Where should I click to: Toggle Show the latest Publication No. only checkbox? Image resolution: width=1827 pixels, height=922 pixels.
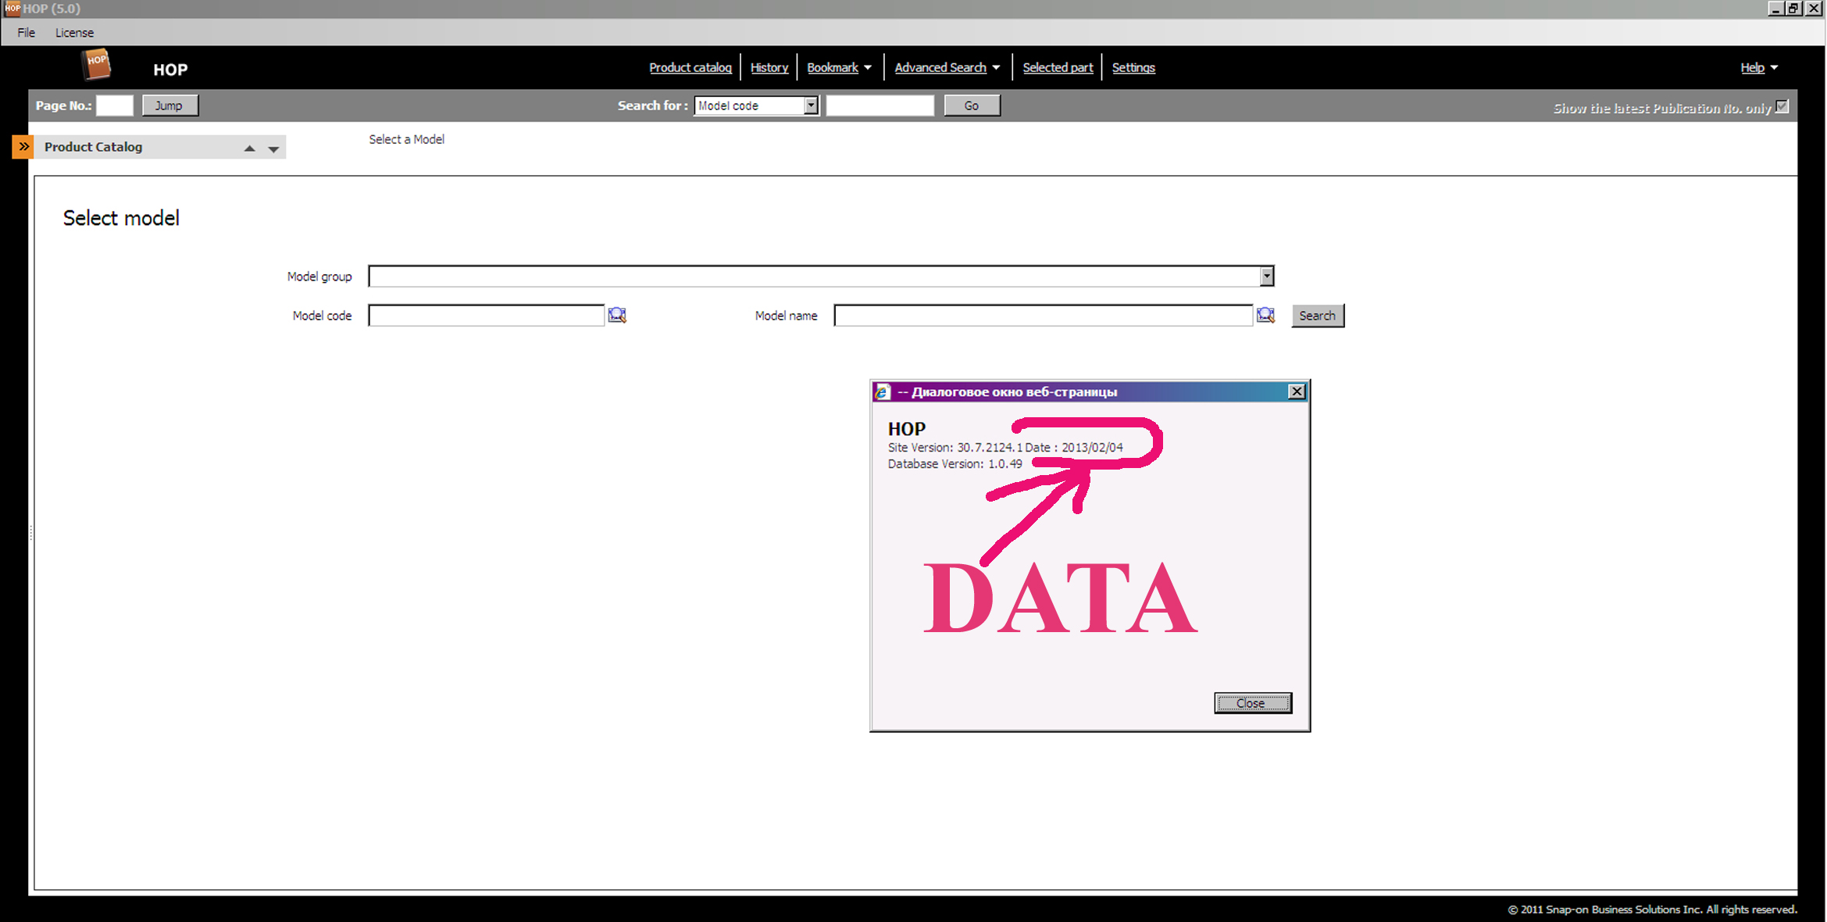point(1782,106)
